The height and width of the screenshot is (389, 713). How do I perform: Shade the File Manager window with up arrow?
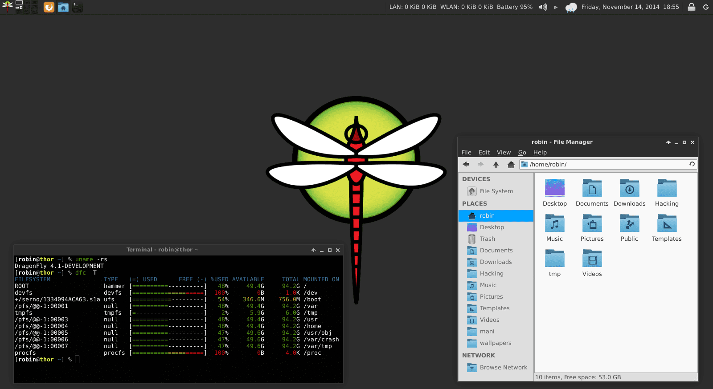click(668, 142)
